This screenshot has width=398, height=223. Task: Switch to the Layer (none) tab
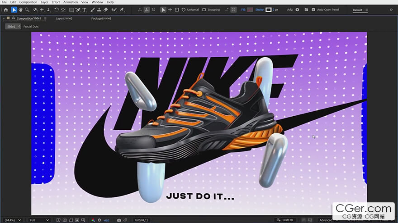coord(64,18)
